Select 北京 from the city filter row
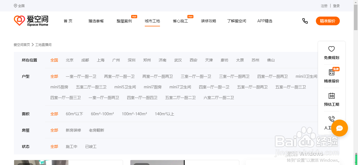This screenshot has width=358, height=165. (x=70, y=60)
